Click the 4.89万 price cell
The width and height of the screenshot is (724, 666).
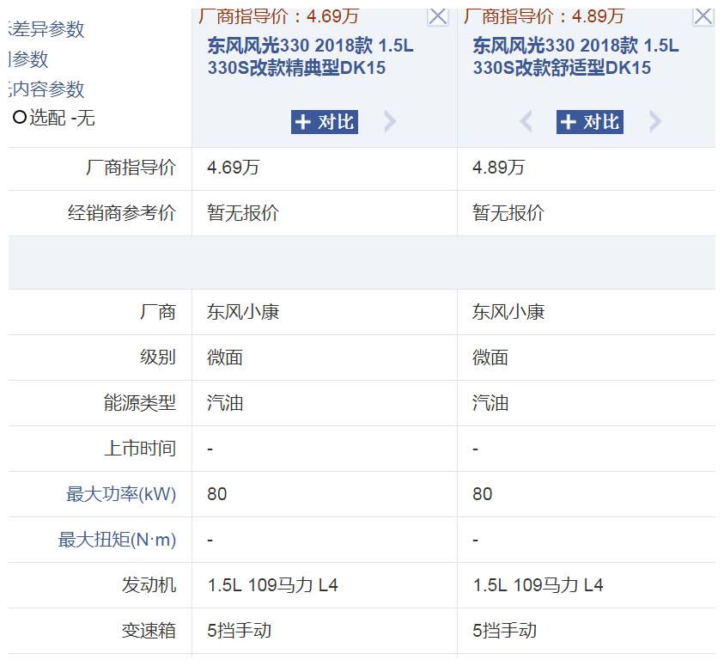[x=499, y=168]
